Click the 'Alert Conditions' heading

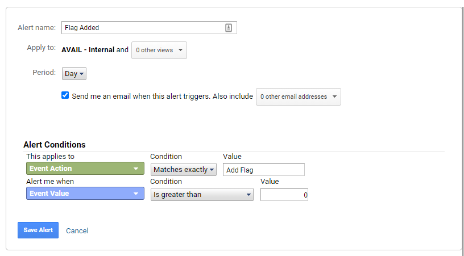point(55,145)
